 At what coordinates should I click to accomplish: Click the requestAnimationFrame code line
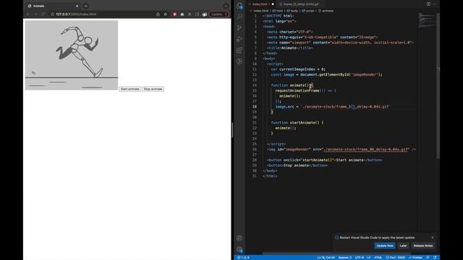tap(305, 90)
